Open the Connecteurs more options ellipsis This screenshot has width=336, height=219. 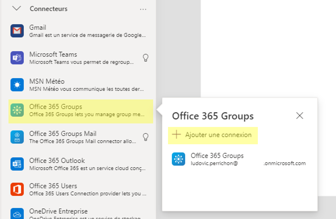[x=143, y=9]
